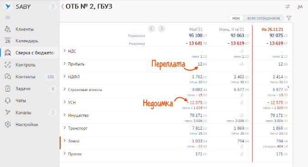
Task: Expand the НДФЛ row
Action: tap(65, 76)
